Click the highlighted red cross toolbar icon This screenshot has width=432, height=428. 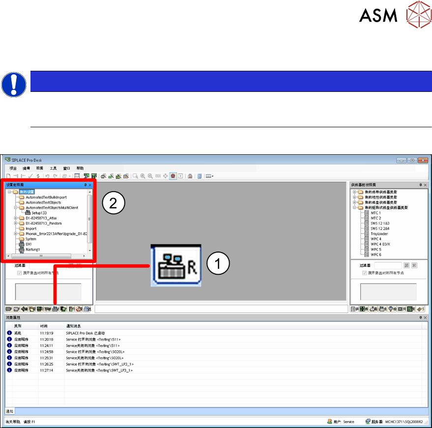173,176
